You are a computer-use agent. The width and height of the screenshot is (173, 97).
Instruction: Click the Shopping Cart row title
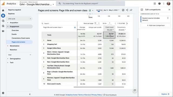[x=52, y=44]
